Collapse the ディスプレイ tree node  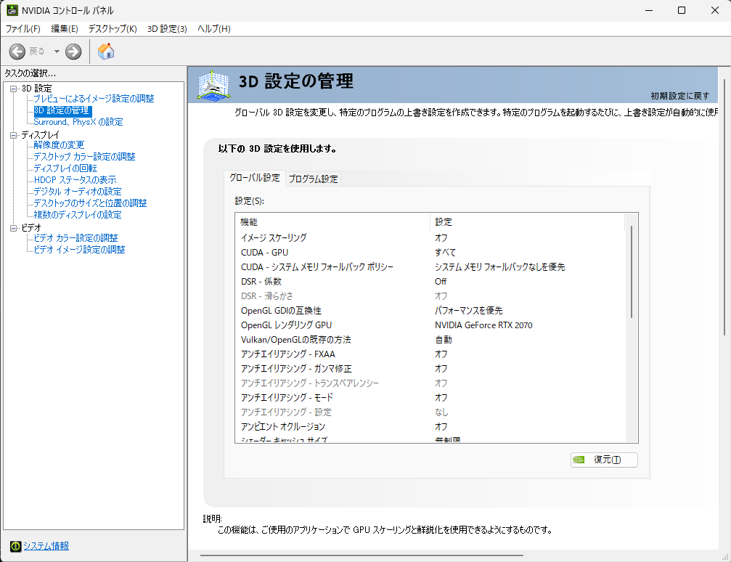14,135
